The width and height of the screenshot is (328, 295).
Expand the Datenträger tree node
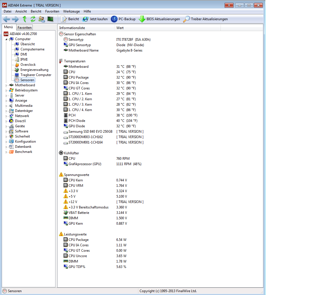[6, 111]
